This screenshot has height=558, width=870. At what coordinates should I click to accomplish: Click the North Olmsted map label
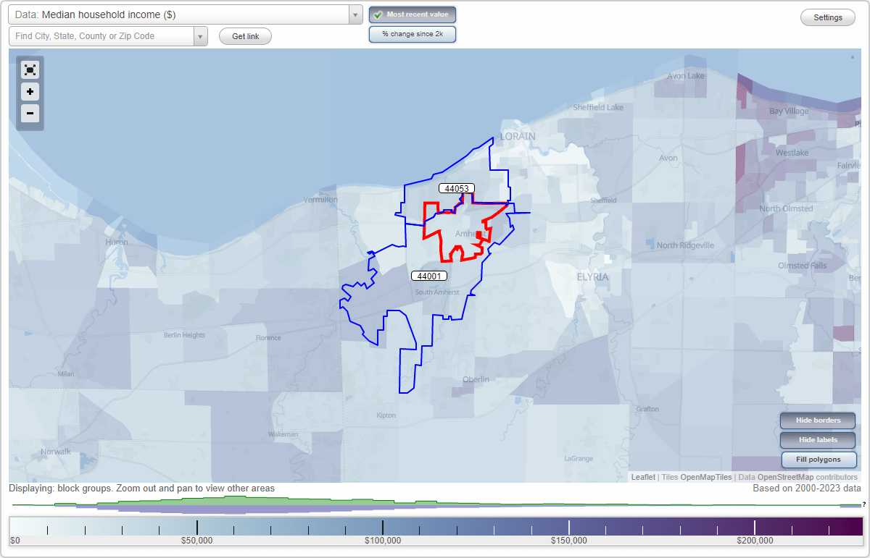point(786,208)
